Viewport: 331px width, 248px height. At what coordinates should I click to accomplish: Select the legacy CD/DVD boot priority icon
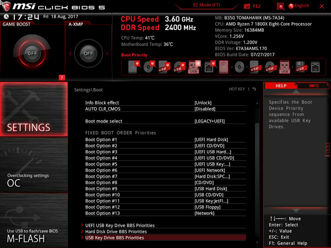pyautogui.click(x=239, y=67)
